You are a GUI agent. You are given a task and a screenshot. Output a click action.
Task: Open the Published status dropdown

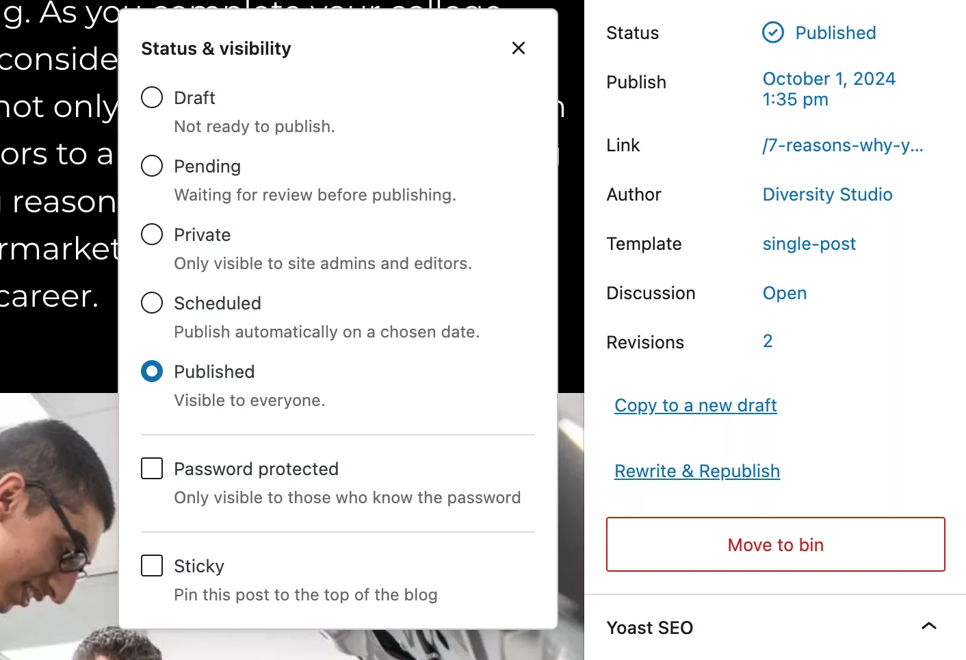[835, 33]
